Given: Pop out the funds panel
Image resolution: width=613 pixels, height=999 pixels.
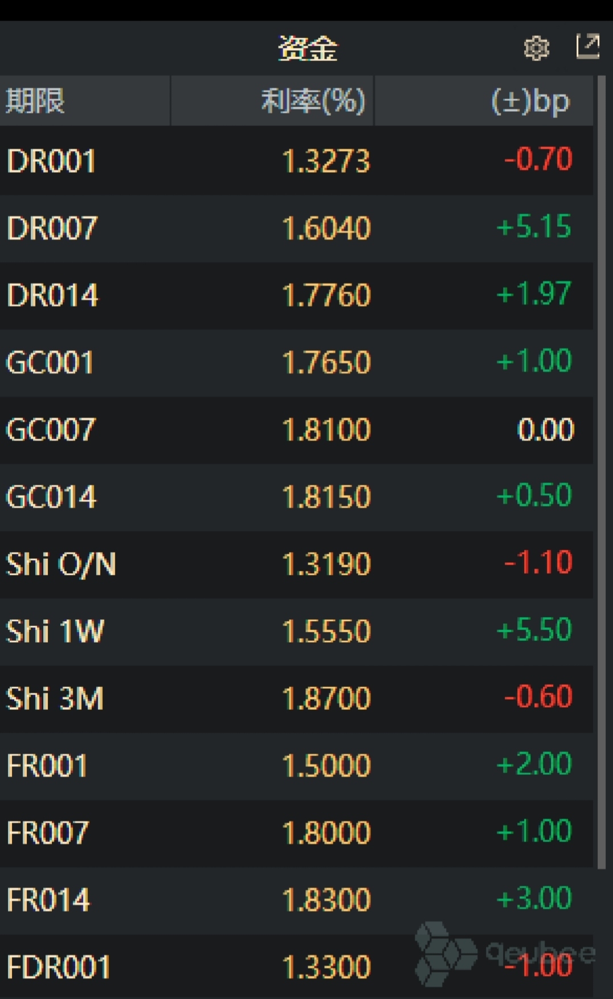Looking at the screenshot, I should (588, 46).
